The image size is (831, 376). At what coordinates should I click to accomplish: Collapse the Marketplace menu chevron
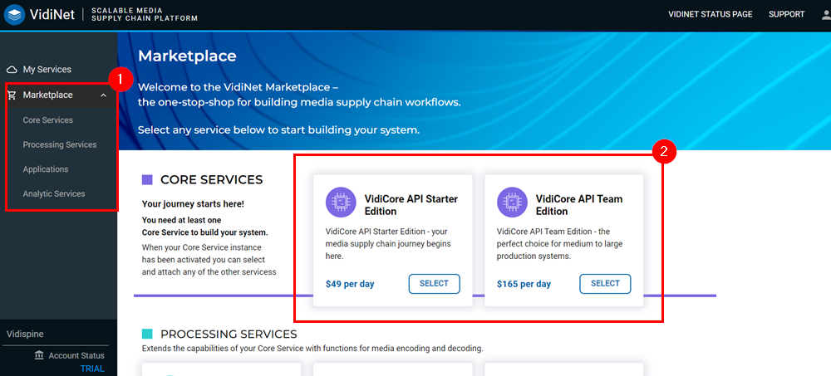[x=103, y=95]
